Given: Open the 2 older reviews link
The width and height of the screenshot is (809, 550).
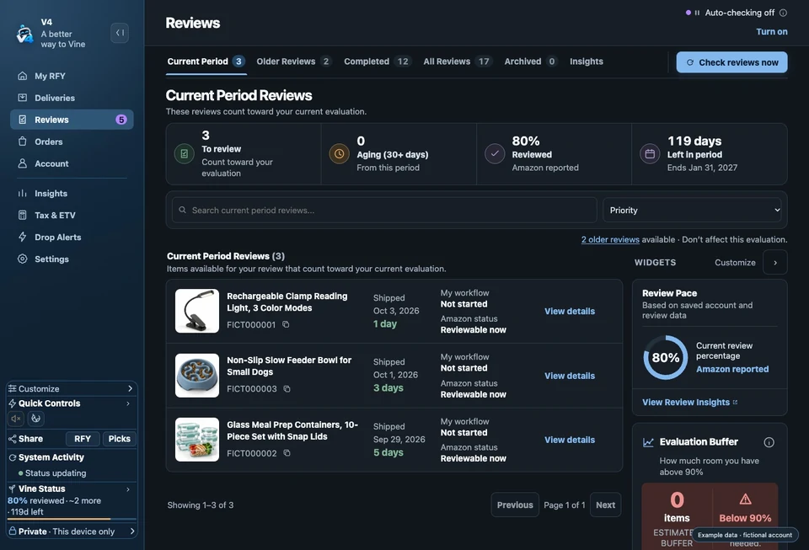Looking at the screenshot, I should 610,240.
